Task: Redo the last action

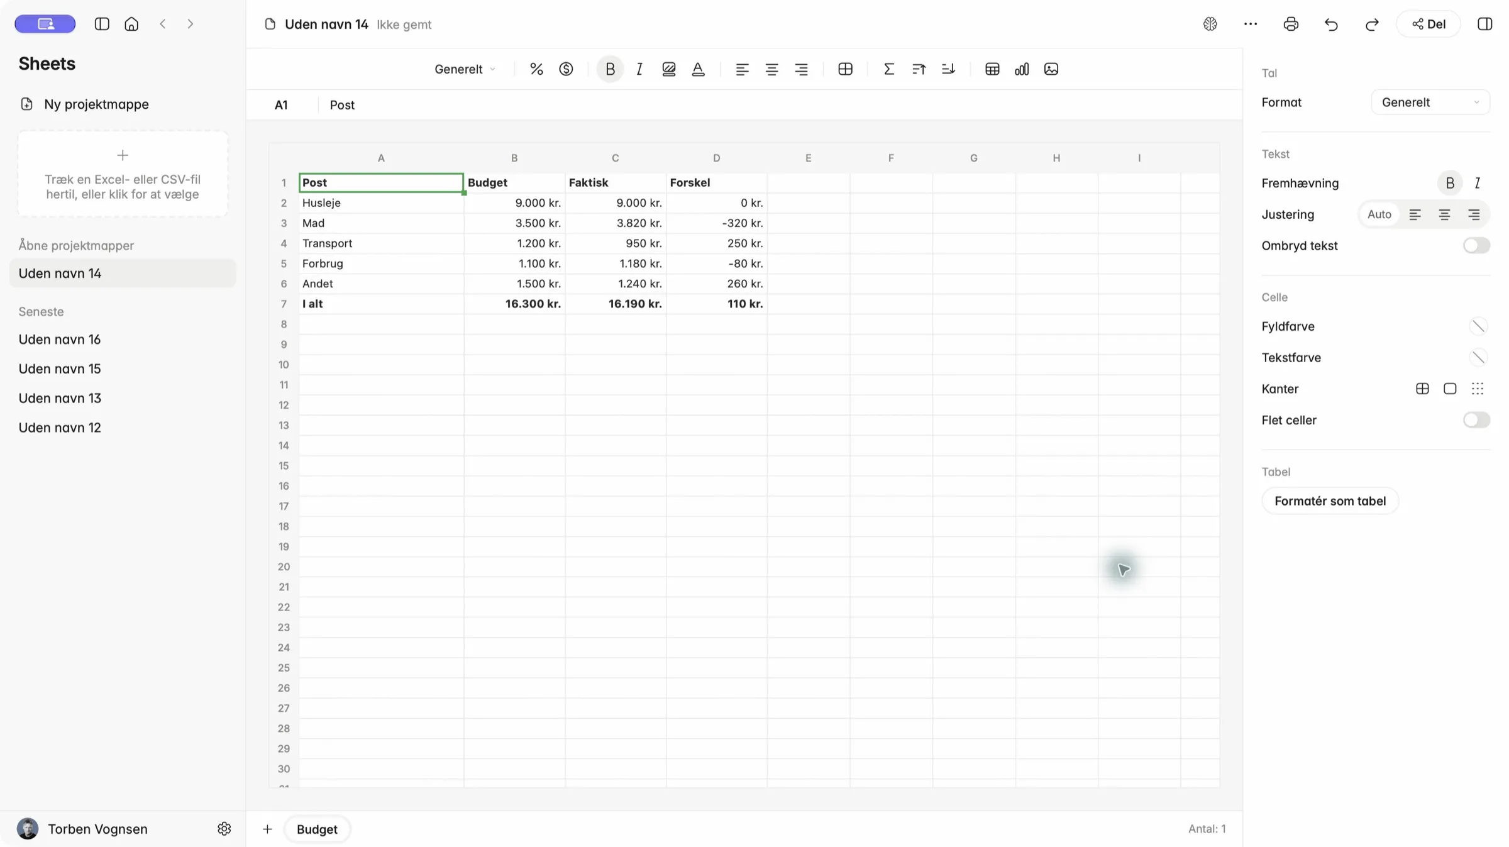Action: coord(1372,24)
